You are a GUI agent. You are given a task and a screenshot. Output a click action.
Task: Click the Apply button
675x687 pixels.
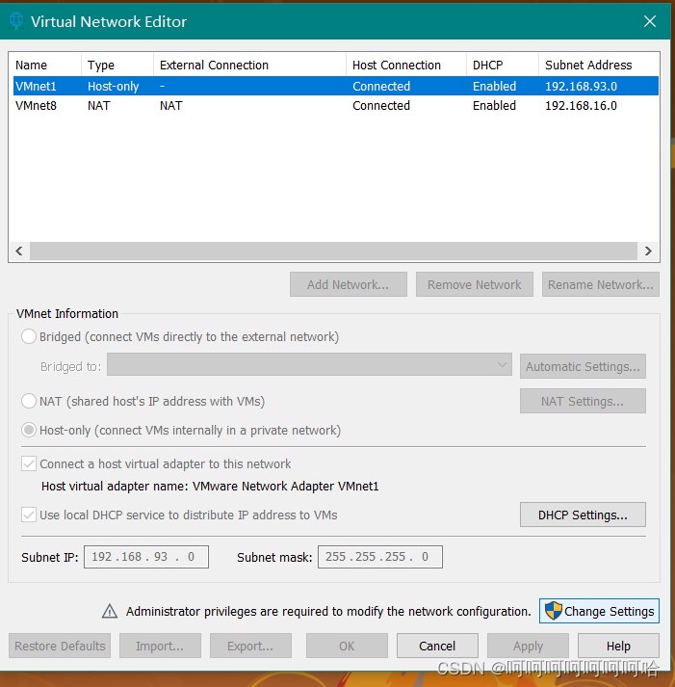(528, 646)
